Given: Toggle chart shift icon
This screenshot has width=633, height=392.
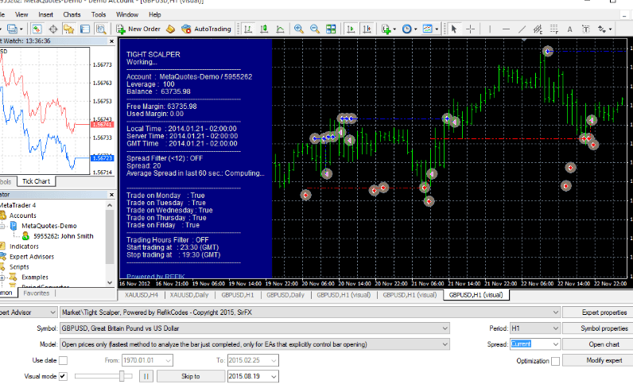Looking at the screenshot, I should 367,29.
